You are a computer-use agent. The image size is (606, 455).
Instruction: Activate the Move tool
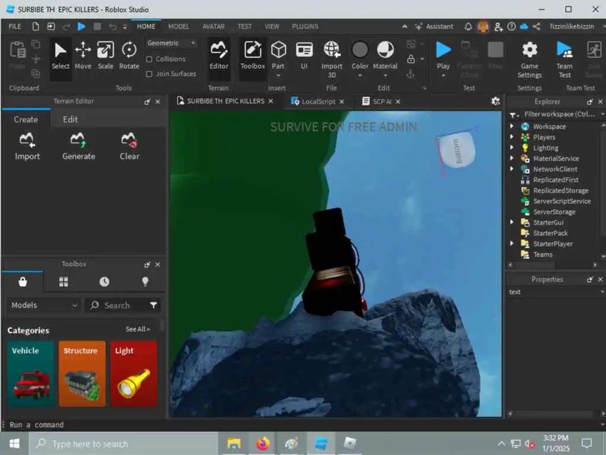(83, 56)
